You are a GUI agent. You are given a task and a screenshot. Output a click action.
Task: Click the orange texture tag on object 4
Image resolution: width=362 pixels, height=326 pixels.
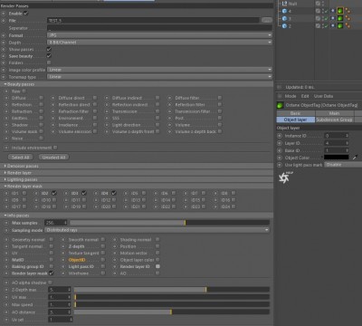coord(348,11)
